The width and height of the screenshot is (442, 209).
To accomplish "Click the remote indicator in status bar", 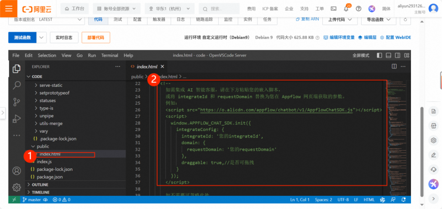I will pos(14,200).
